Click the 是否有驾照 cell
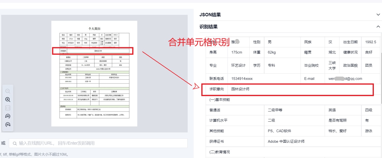This screenshot has height=158, width=382. [x=343, y=120]
